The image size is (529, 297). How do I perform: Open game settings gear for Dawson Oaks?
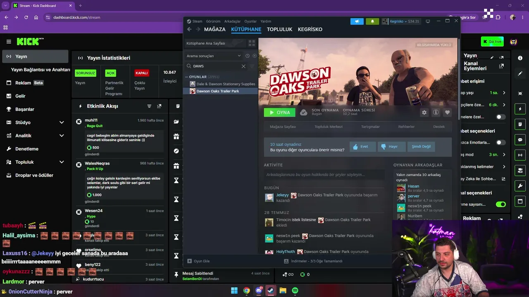tap(424, 112)
